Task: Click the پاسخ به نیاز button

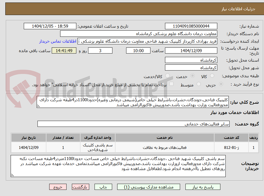Action: (x=203, y=187)
